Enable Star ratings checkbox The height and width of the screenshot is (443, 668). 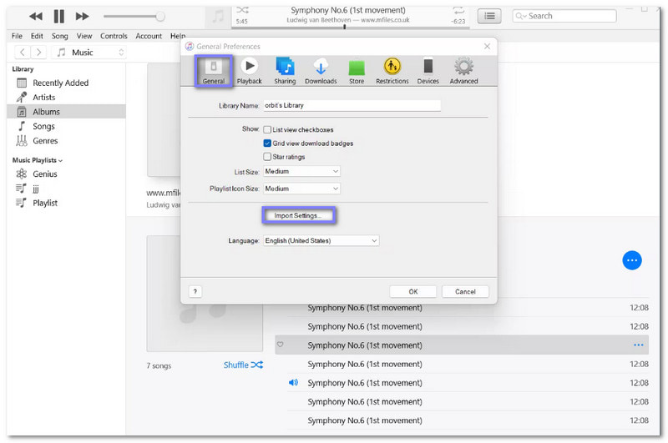[x=267, y=157]
